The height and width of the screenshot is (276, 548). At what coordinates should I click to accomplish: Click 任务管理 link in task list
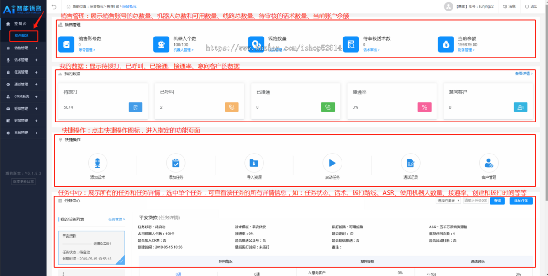pyautogui.click(x=116, y=219)
